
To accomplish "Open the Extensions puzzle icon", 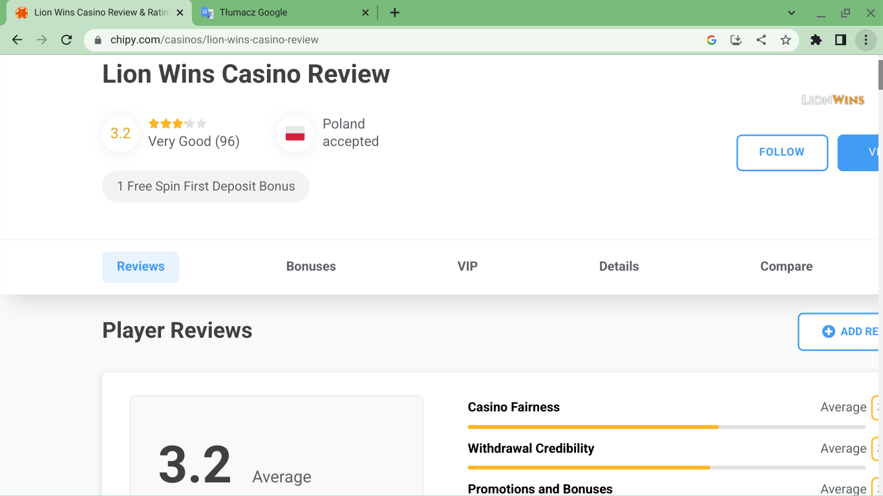I will point(816,40).
